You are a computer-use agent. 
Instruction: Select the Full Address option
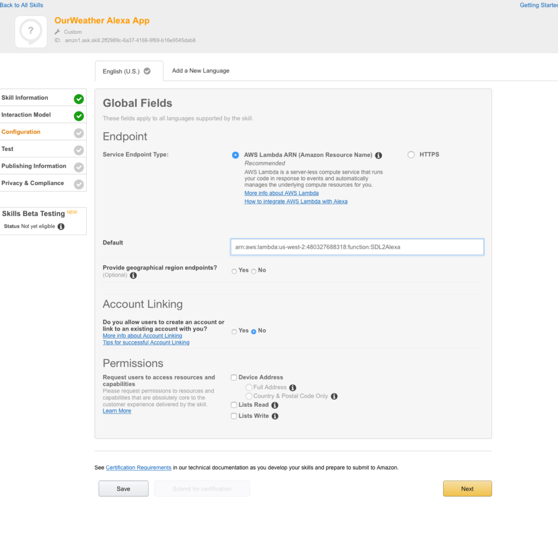[248, 387]
